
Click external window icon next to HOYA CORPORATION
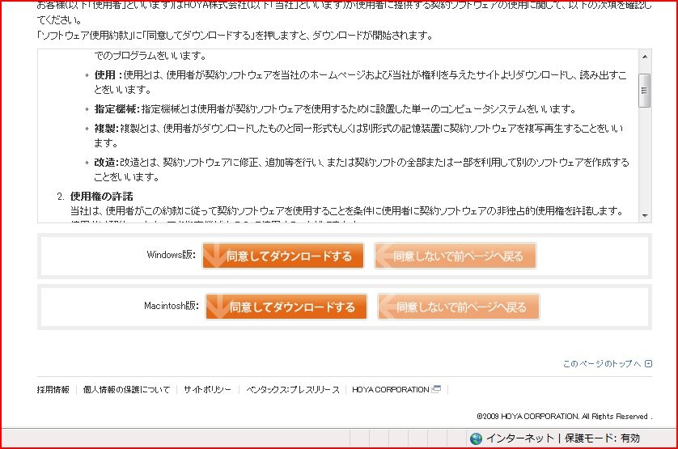point(436,389)
